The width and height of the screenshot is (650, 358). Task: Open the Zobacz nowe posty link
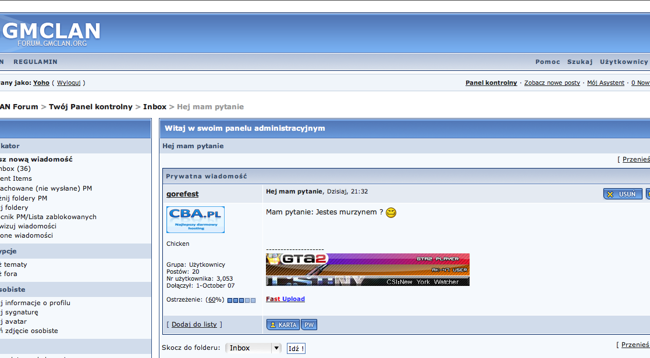point(552,83)
